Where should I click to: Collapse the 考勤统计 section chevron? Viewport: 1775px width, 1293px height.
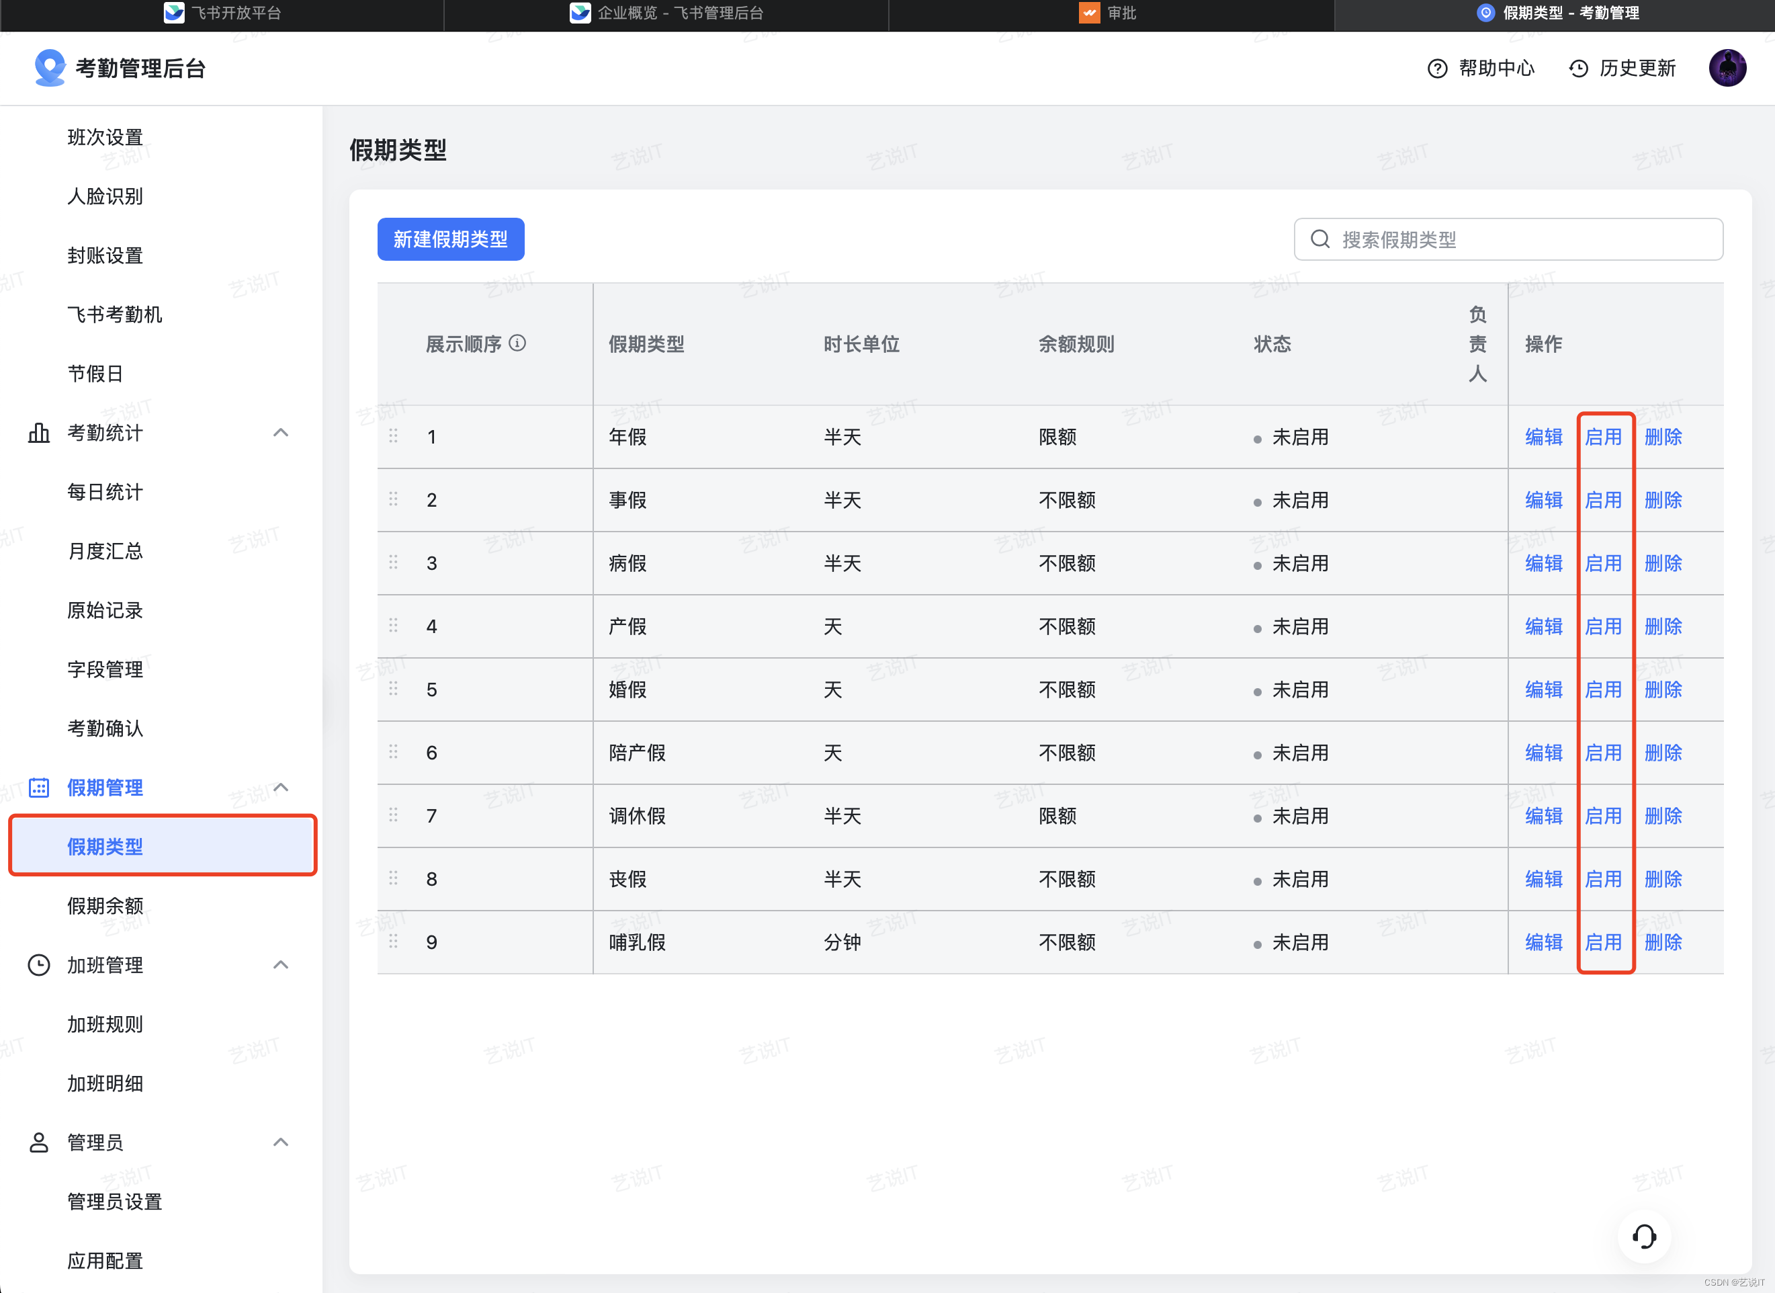pyautogui.click(x=281, y=433)
